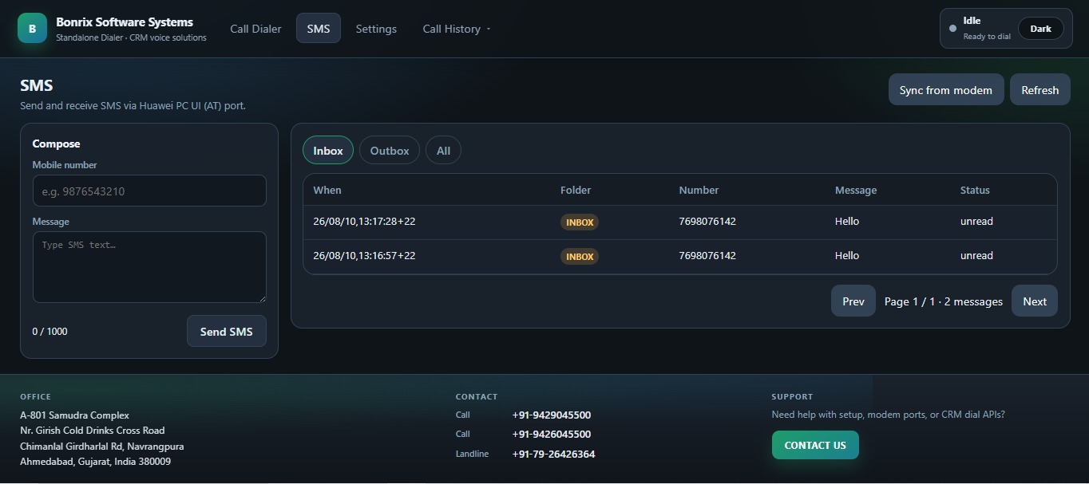Image resolution: width=1089 pixels, height=484 pixels.
Task: Click landline number +91-79-26426364
Action: click(x=553, y=454)
